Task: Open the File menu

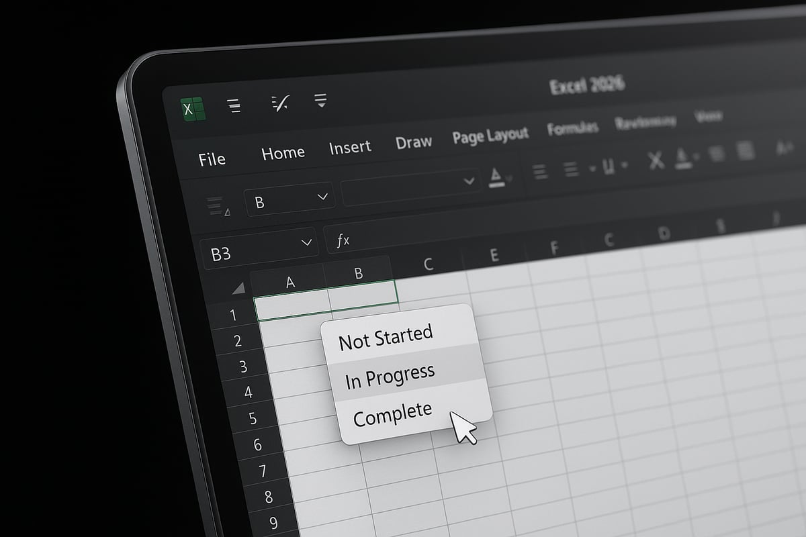Action: click(x=212, y=159)
